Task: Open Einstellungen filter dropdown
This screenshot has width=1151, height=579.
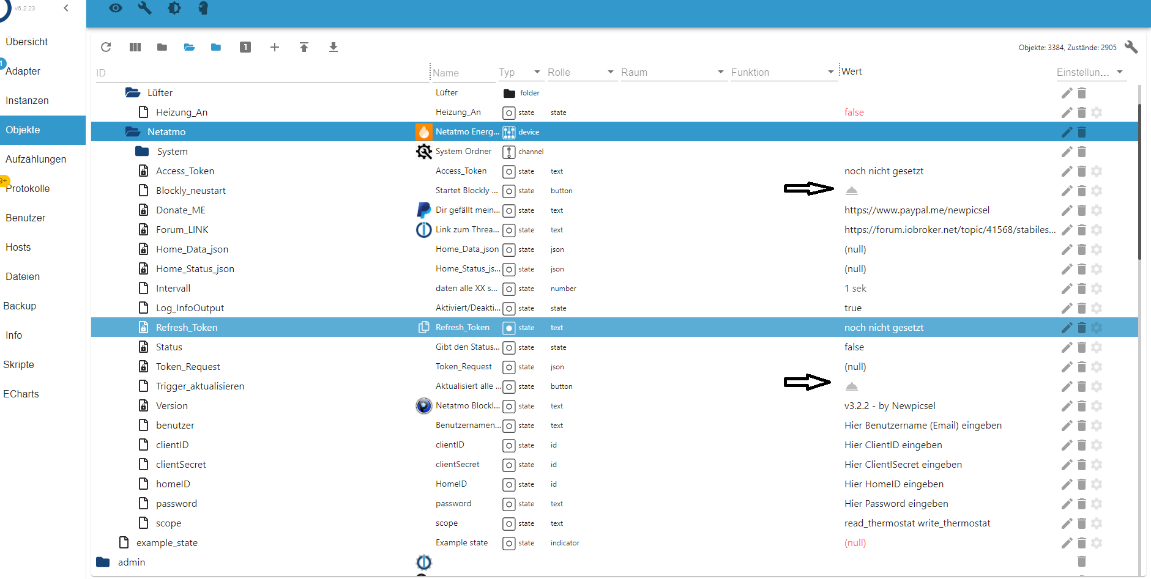Action: [x=1090, y=72]
